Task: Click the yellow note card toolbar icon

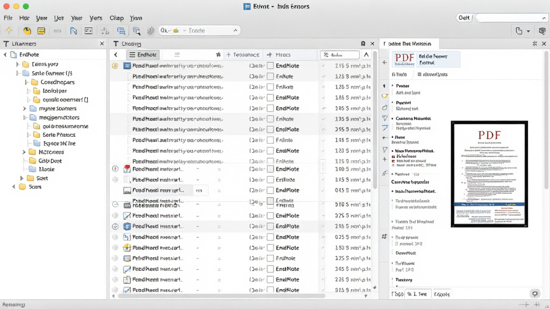Action: [x=41, y=31]
